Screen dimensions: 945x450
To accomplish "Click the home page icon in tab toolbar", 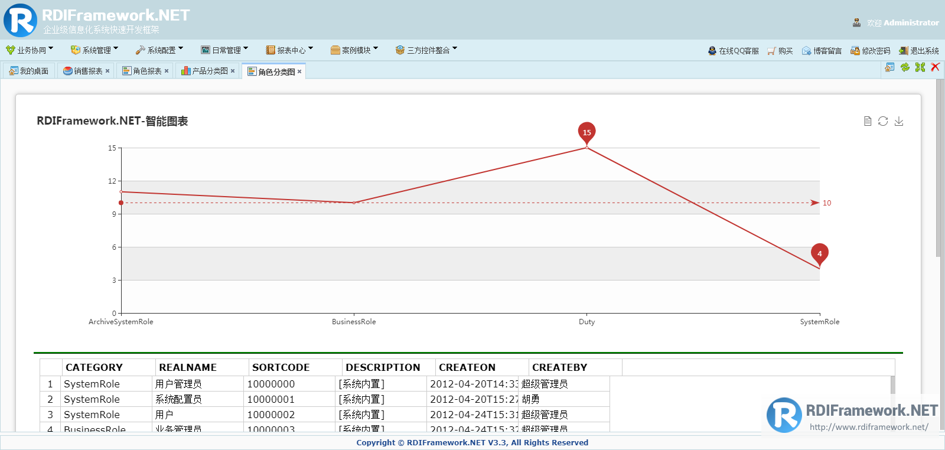I will pyautogui.click(x=889, y=67).
